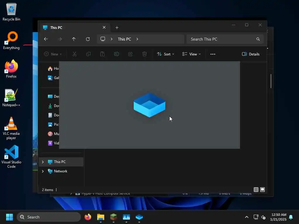
Task: Open the Minecraft block taskbar app
Action: click(114, 217)
